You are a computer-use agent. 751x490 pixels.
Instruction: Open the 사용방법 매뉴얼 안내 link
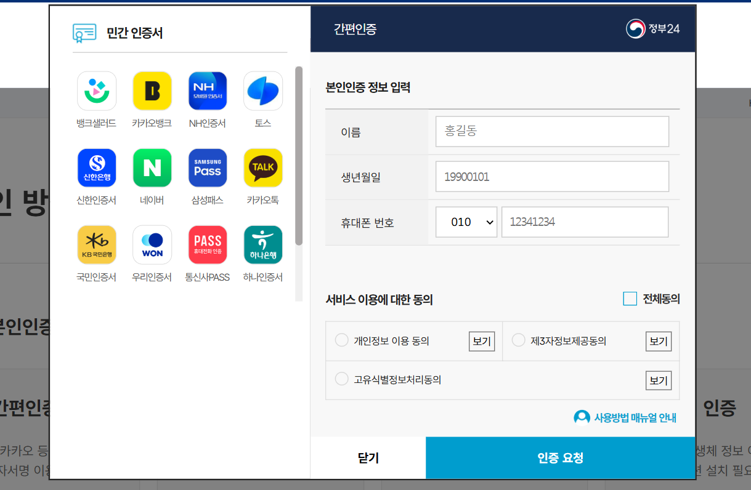point(635,418)
